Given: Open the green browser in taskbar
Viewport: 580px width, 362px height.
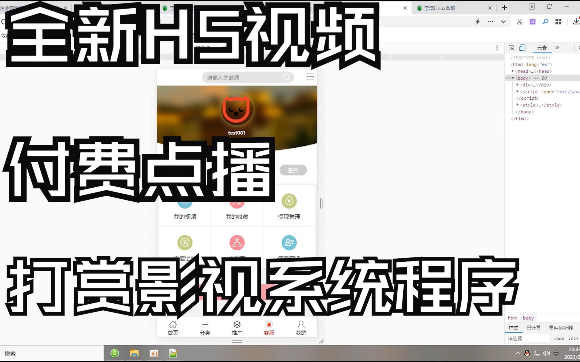Looking at the screenshot, I should 115,353.
